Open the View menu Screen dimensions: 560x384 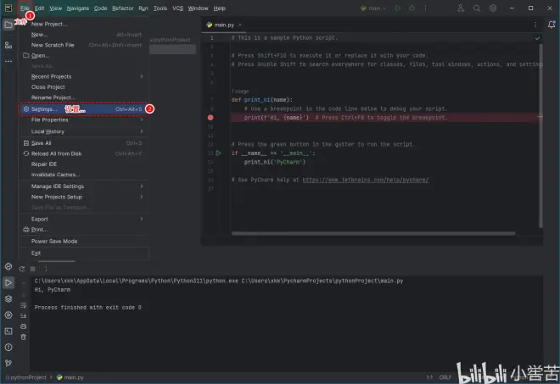click(55, 8)
